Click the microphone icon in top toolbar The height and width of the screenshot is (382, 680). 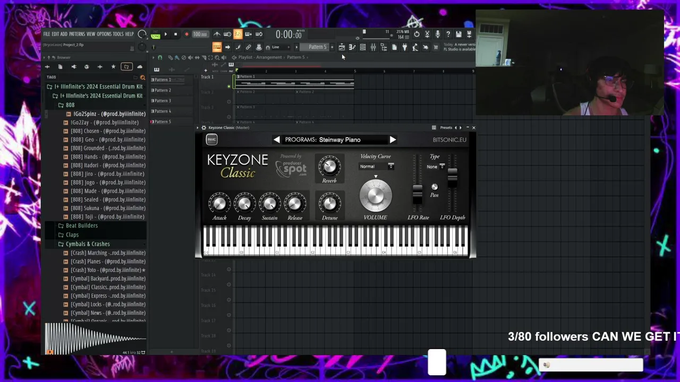tap(437, 34)
